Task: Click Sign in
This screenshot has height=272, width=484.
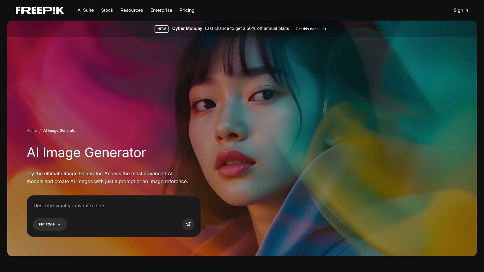Action: point(461,10)
